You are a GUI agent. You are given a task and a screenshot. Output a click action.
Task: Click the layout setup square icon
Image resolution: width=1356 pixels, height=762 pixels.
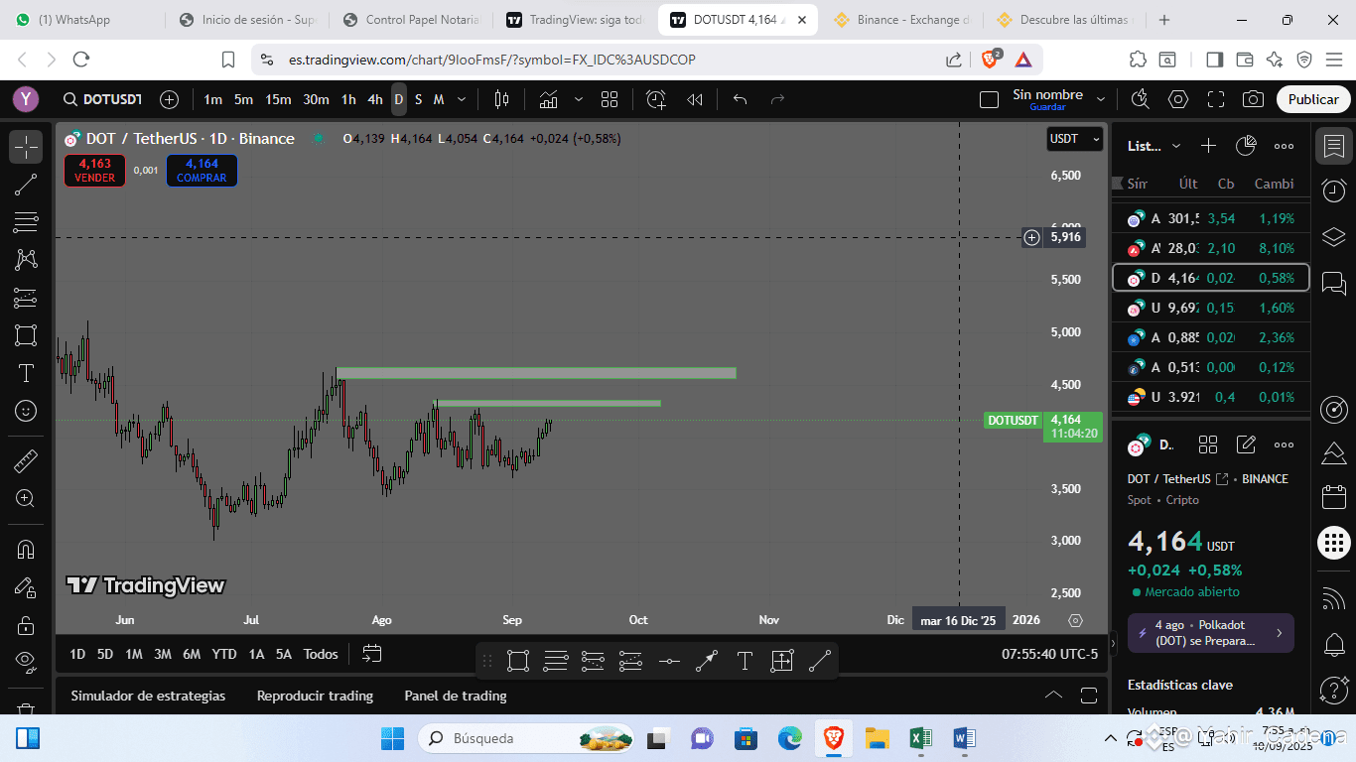pyautogui.click(x=989, y=99)
